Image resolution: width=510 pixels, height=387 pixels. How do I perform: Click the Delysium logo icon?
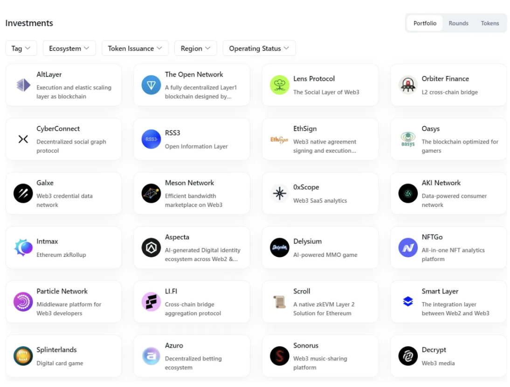point(279,248)
